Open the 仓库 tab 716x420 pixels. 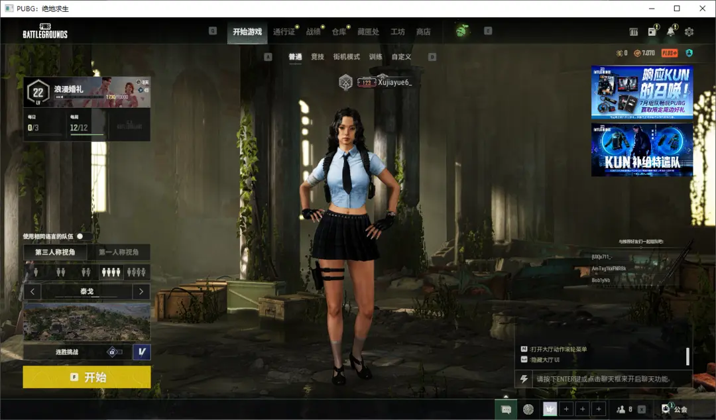click(x=339, y=32)
